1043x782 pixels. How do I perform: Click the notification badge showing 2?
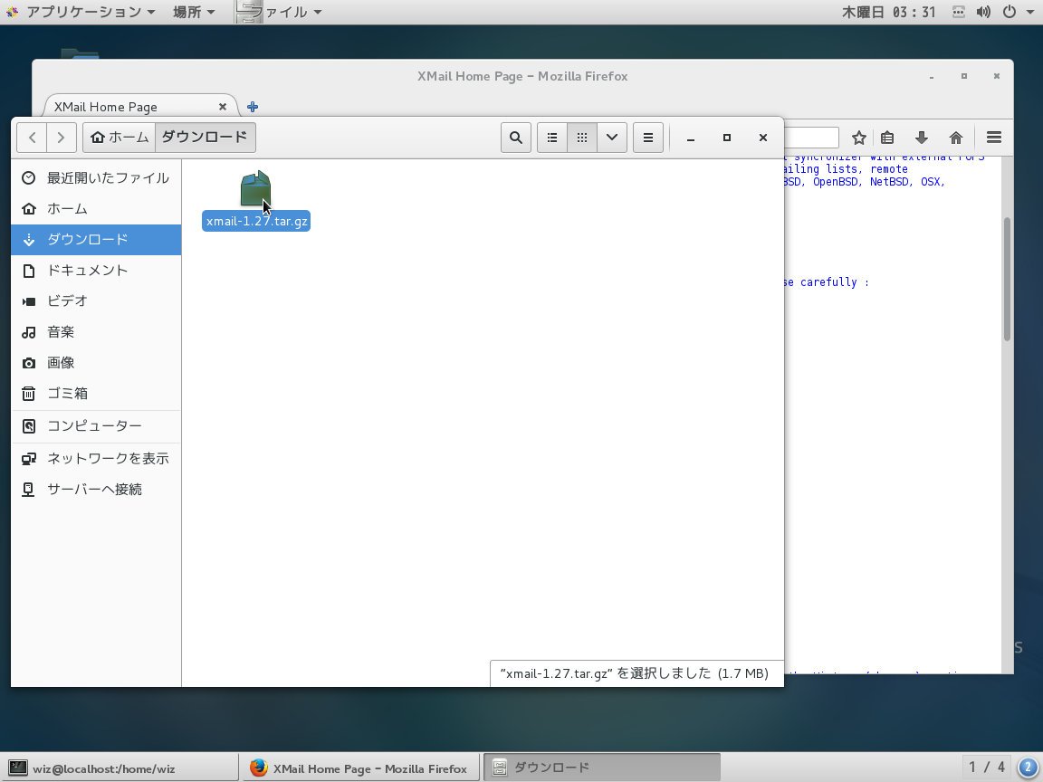pos(1029,768)
